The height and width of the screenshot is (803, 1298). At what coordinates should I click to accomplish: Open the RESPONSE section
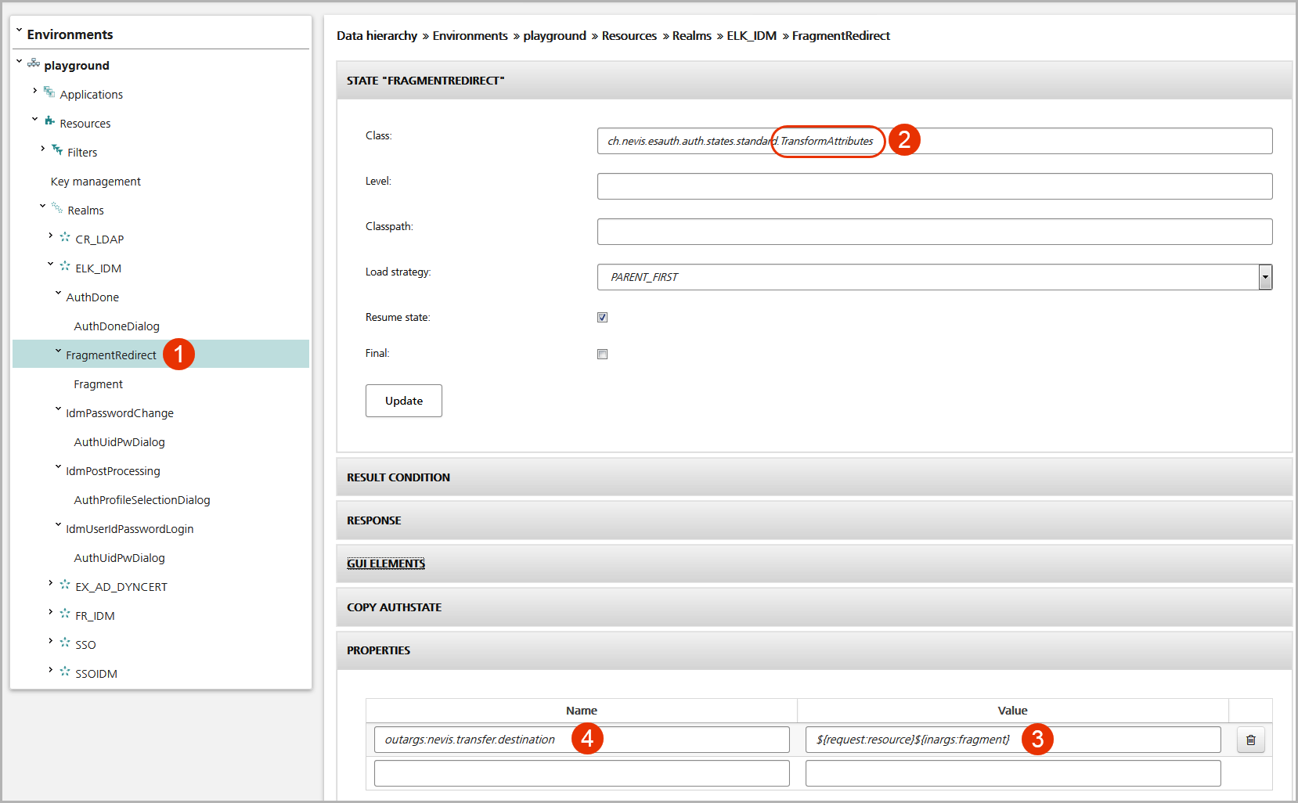[x=814, y=520]
